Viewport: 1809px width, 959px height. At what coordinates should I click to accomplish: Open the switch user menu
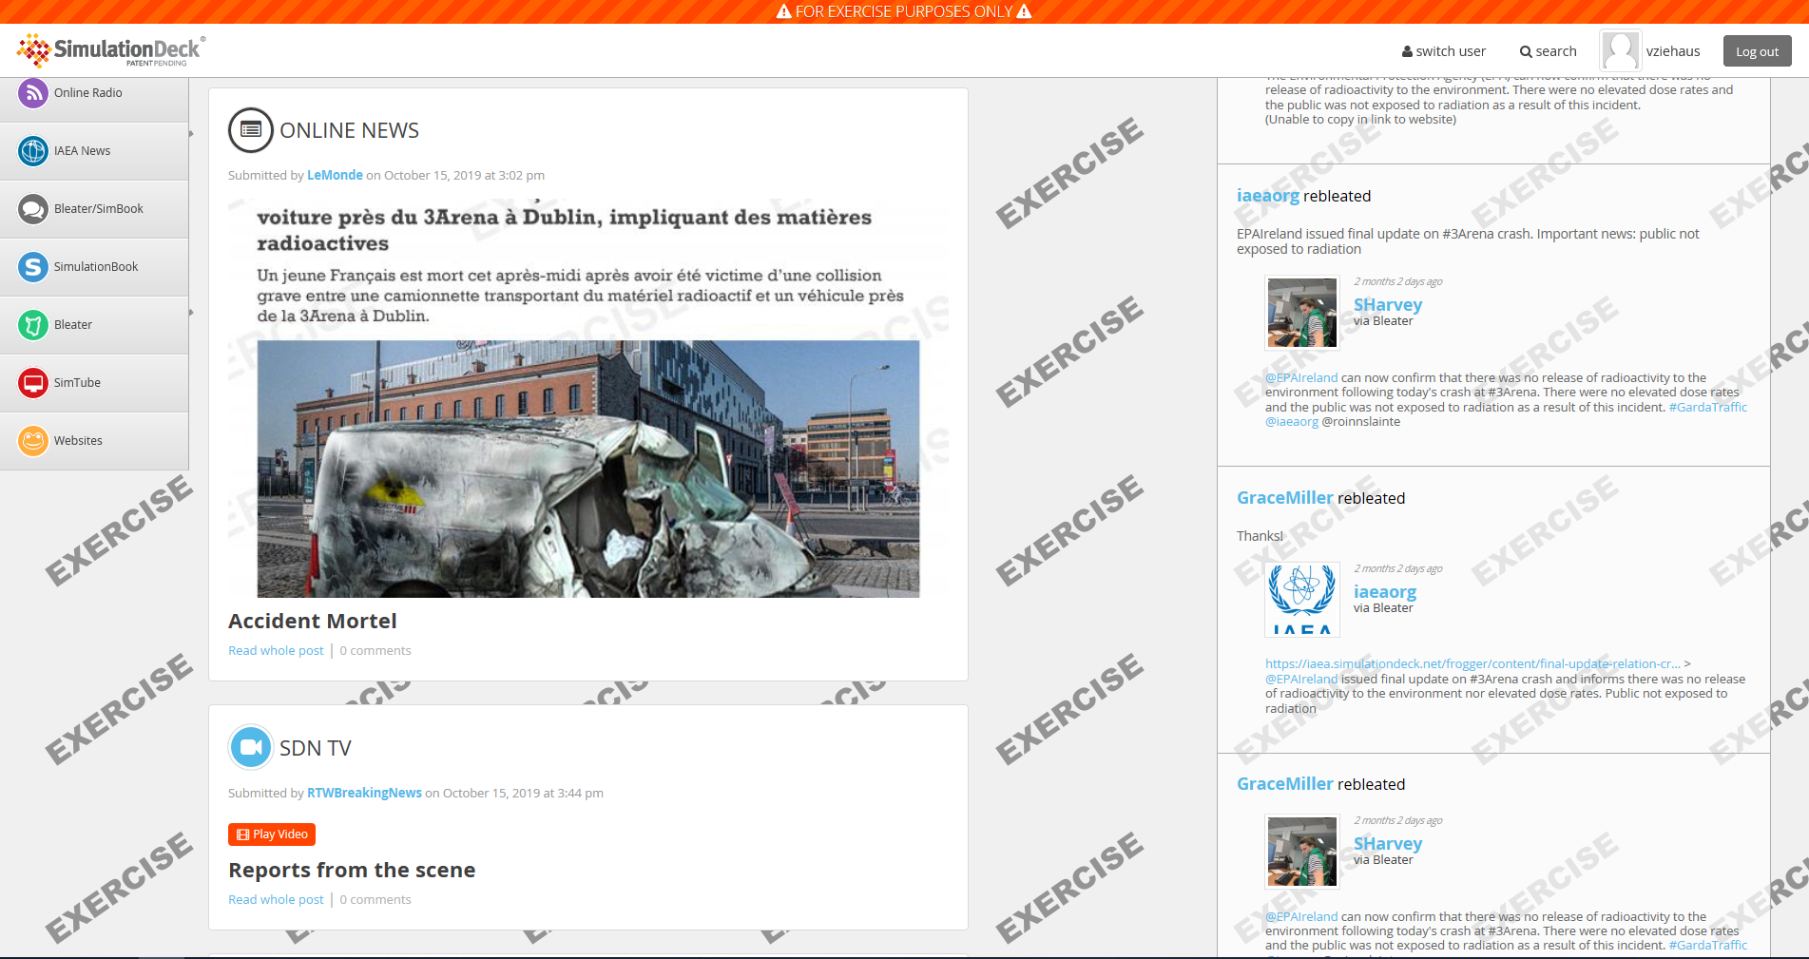pos(1443,51)
